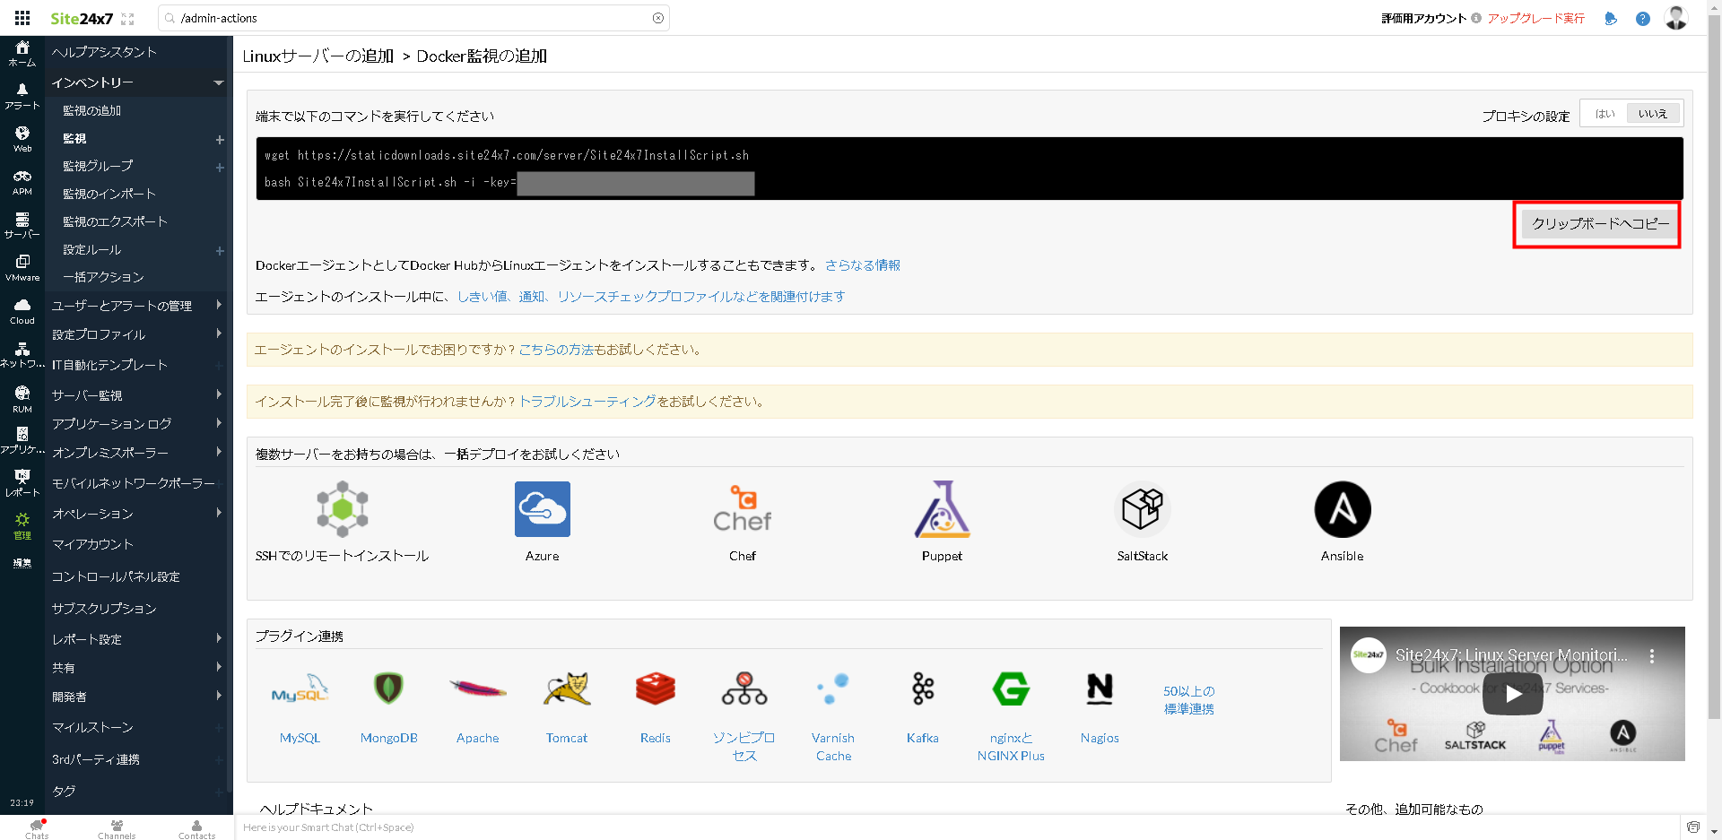Open the MongoDB plugin icon

tap(388, 688)
